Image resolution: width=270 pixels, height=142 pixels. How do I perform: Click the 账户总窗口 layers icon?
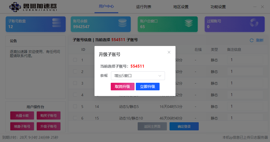click(189, 23)
